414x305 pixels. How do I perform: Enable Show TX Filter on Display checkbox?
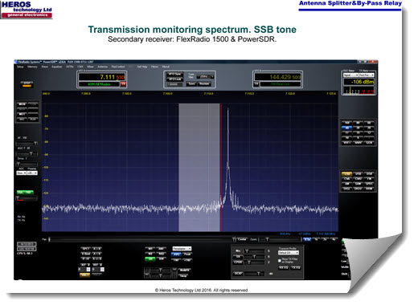click(280, 260)
